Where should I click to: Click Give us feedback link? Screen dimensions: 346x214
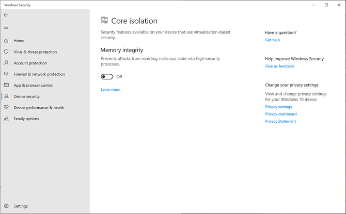pos(279,67)
